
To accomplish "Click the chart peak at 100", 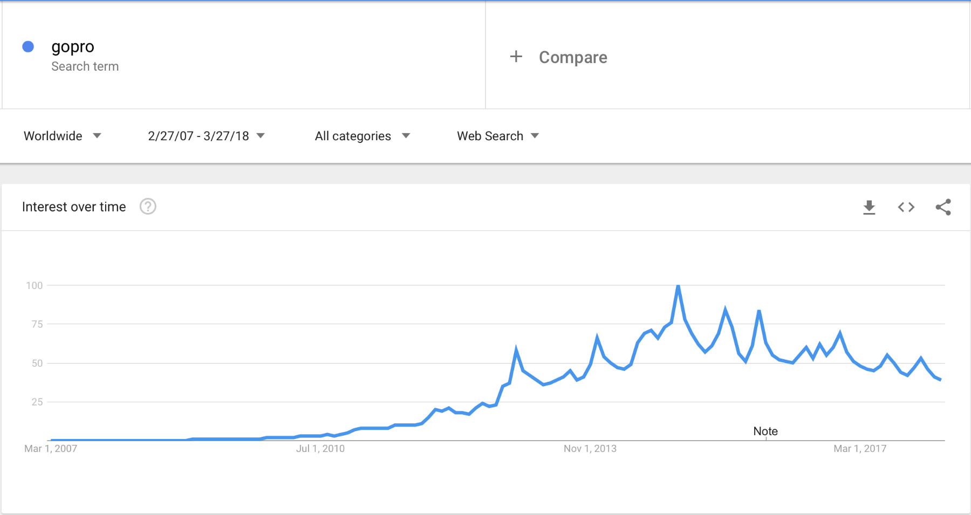I will (678, 286).
